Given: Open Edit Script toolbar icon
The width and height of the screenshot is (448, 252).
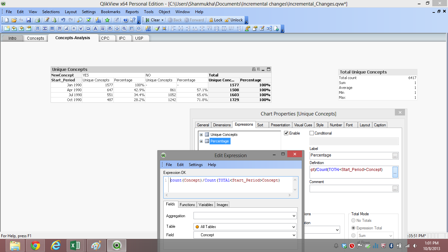Looking at the screenshot, I should 47,20.
